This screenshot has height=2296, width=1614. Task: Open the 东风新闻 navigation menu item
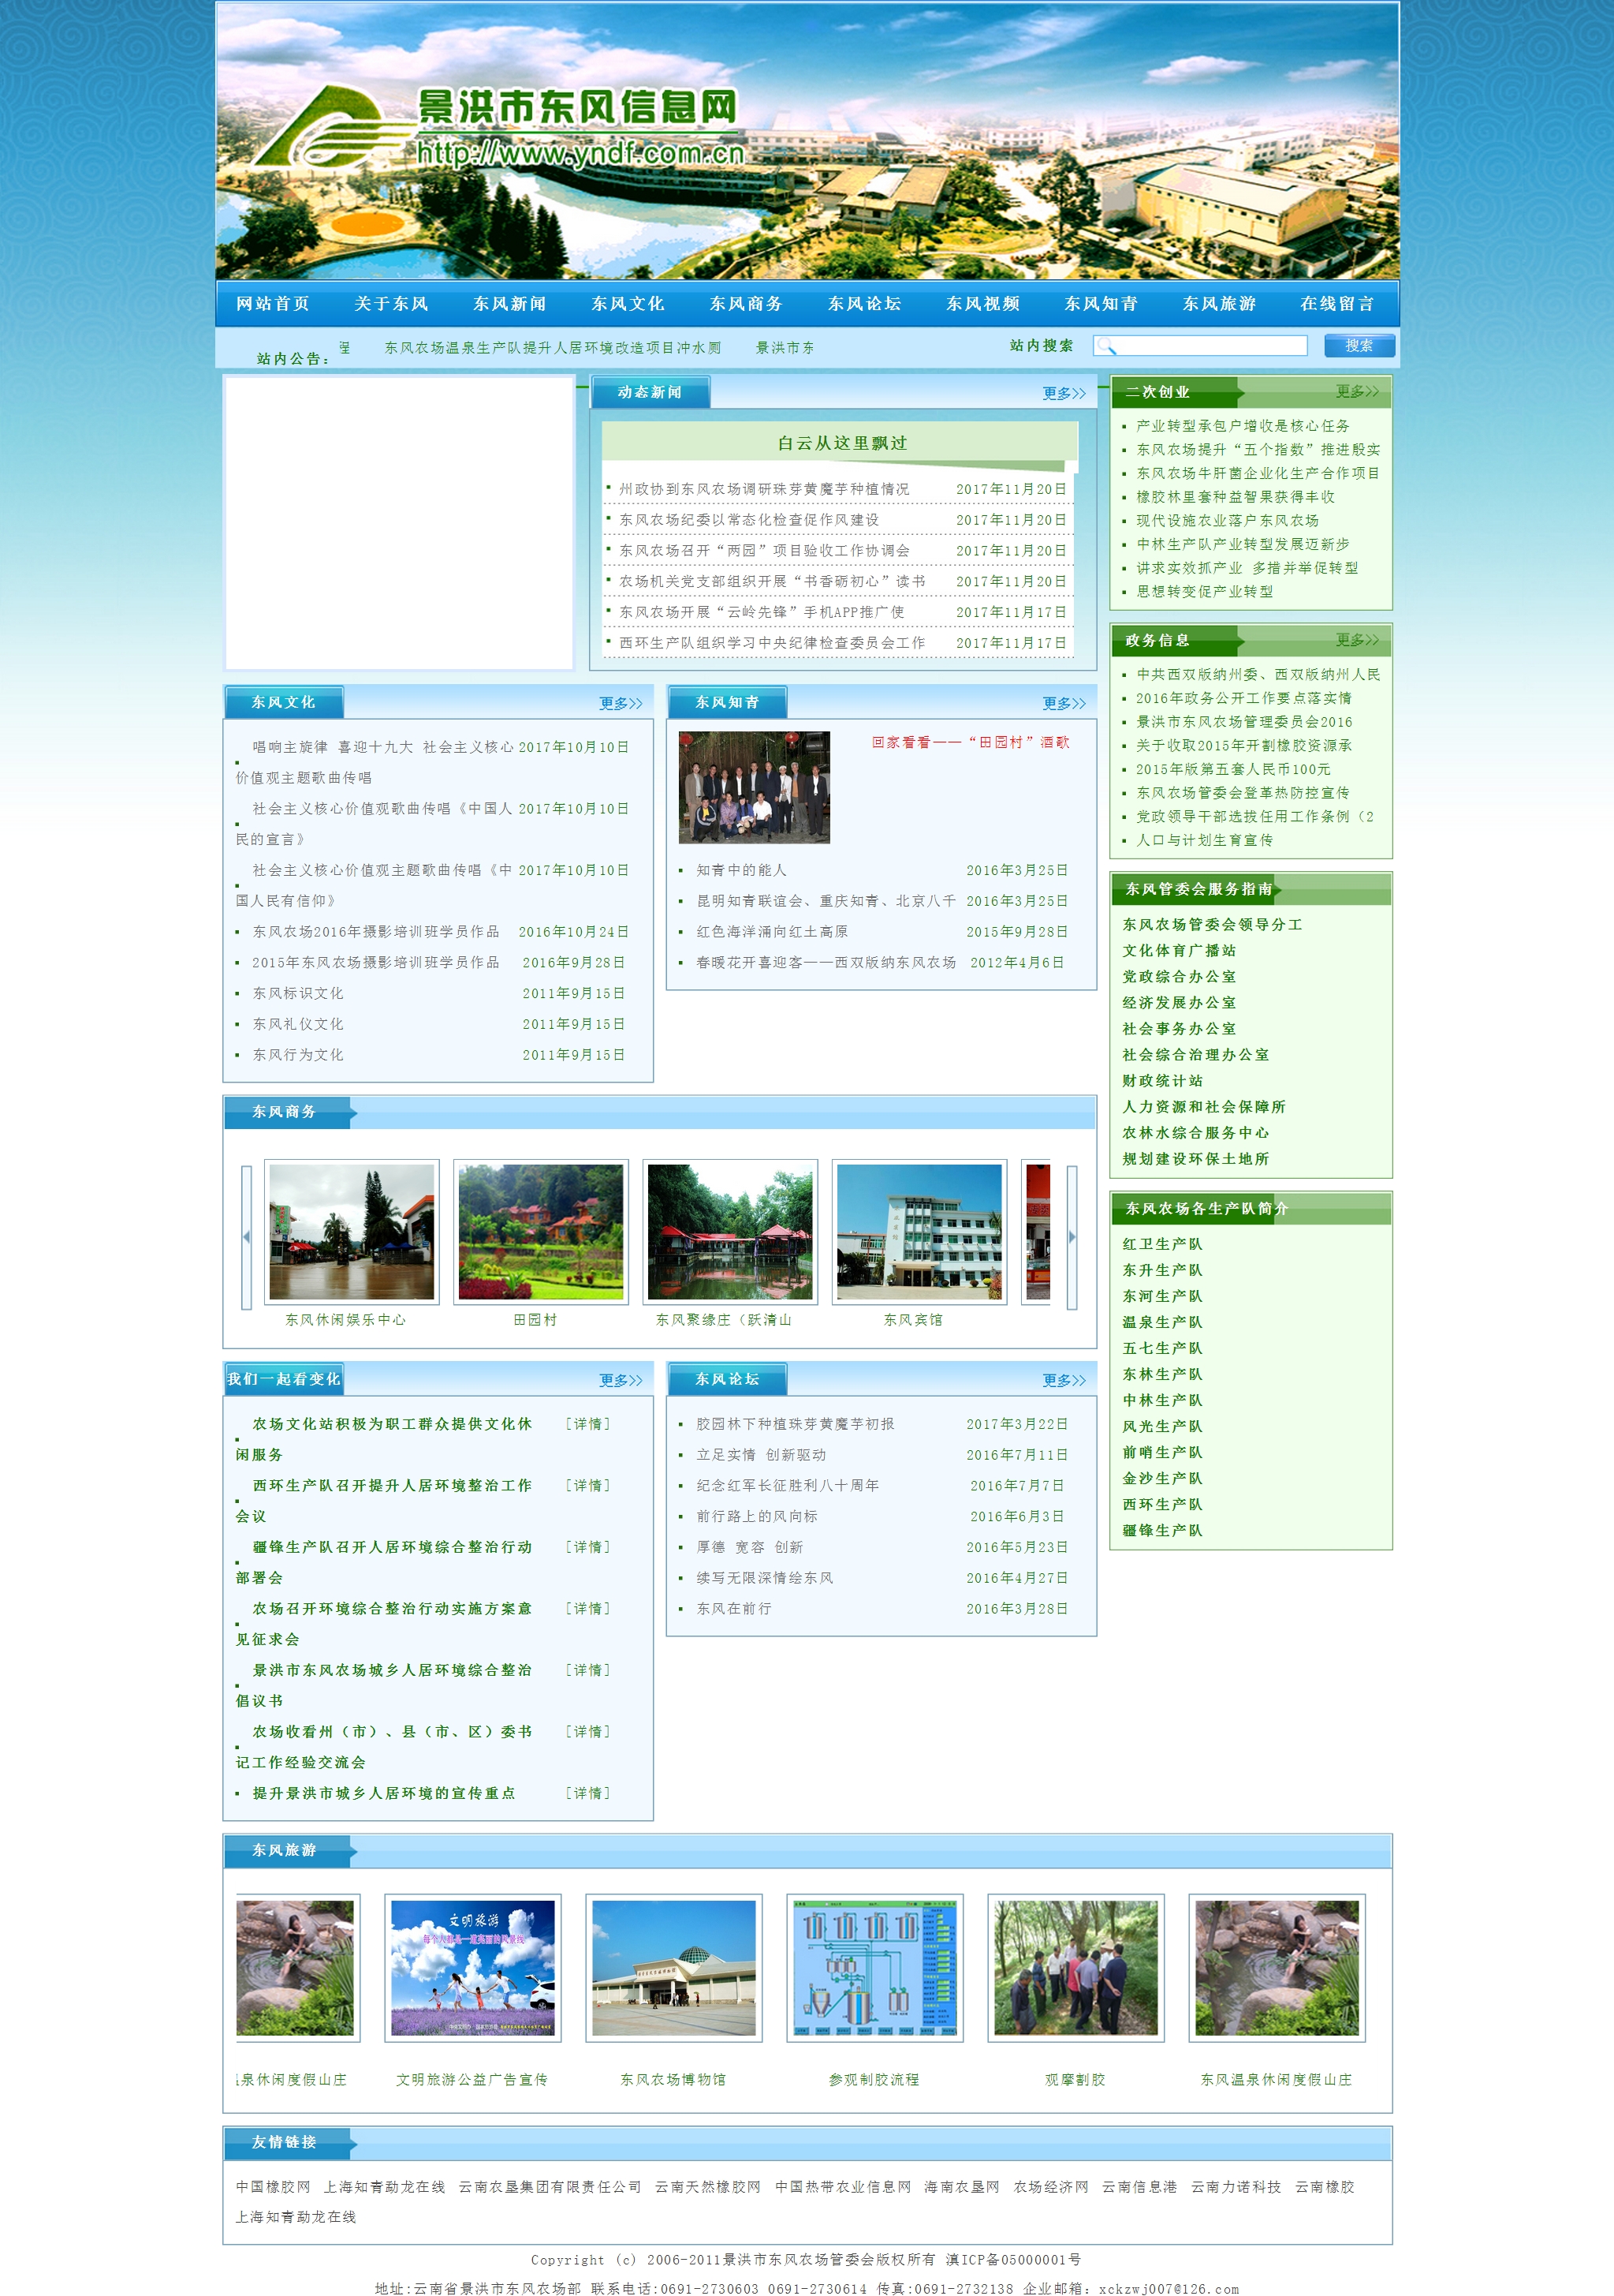(x=509, y=303)
